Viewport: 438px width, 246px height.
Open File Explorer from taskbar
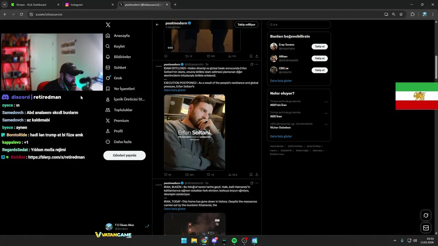coord(194,241)
